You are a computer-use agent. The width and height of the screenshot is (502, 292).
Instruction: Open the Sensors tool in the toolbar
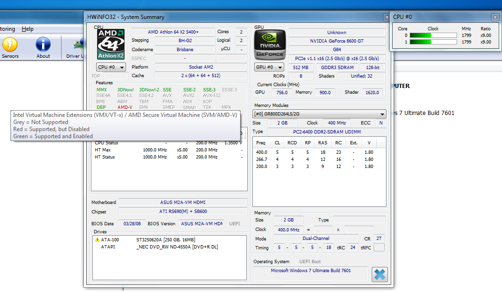point(10,48)
